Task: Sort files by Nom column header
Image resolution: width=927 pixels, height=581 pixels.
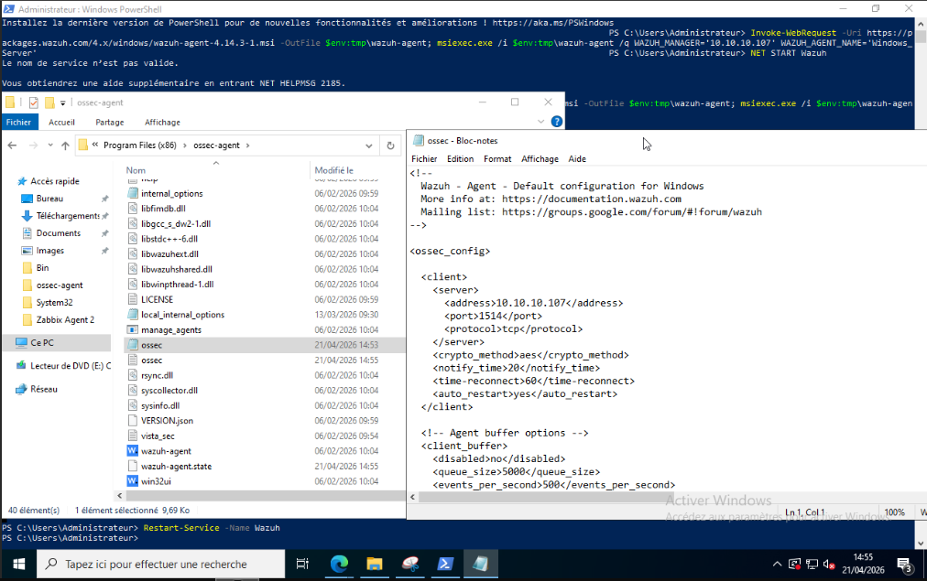Action: pyautogui.click(x=136, y=170)
